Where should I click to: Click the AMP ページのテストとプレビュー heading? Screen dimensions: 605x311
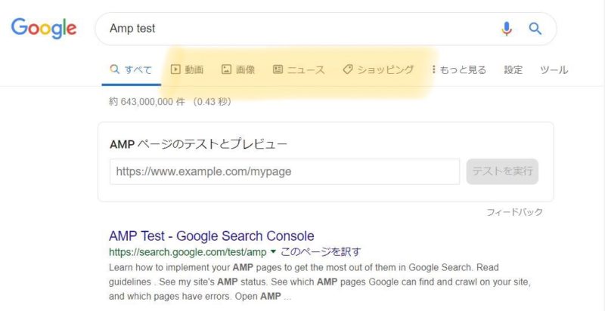point(198,144)
